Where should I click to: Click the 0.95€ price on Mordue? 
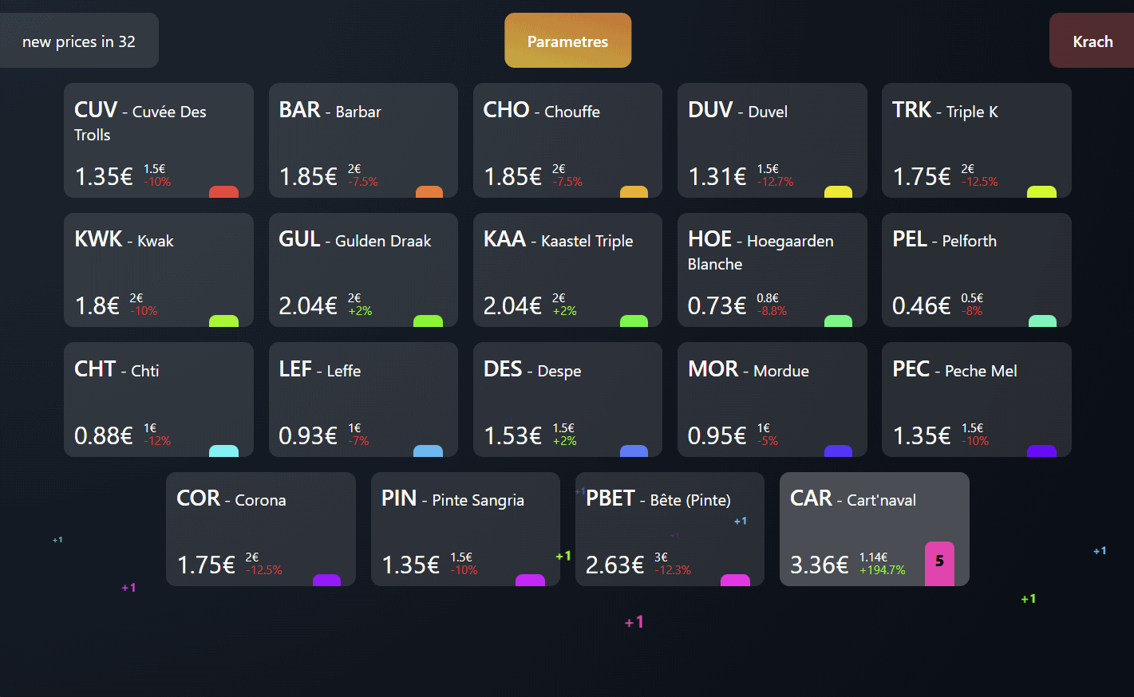717,436
